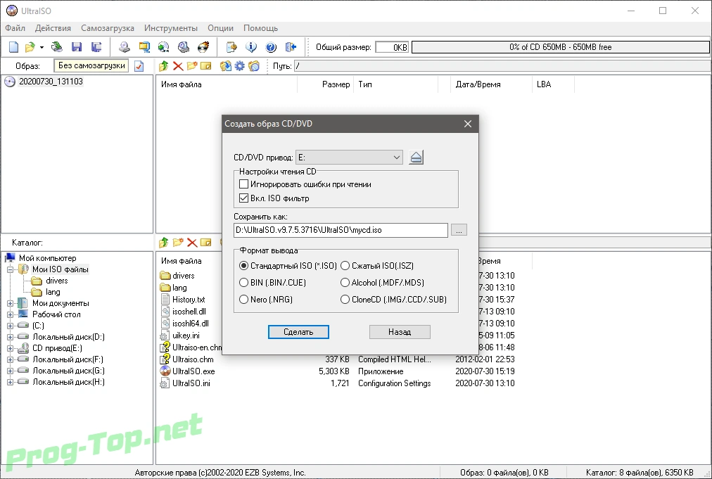This screenshot has width=712, height=479.
Task: Click the browse "..." button beside the save path
Action: pyautogui.click(x=459, y=230)
